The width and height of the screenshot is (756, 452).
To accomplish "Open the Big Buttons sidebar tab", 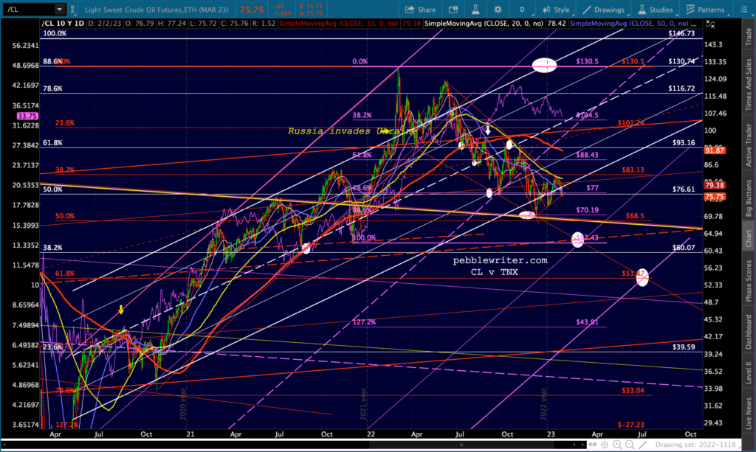I will 749,198.
